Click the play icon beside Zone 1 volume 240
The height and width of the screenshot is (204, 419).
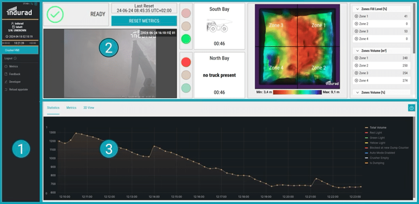[x=356, y=58]
